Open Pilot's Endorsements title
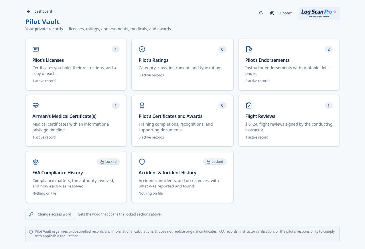This screenshot has width=365, height=249. click(x=267, y=60)
